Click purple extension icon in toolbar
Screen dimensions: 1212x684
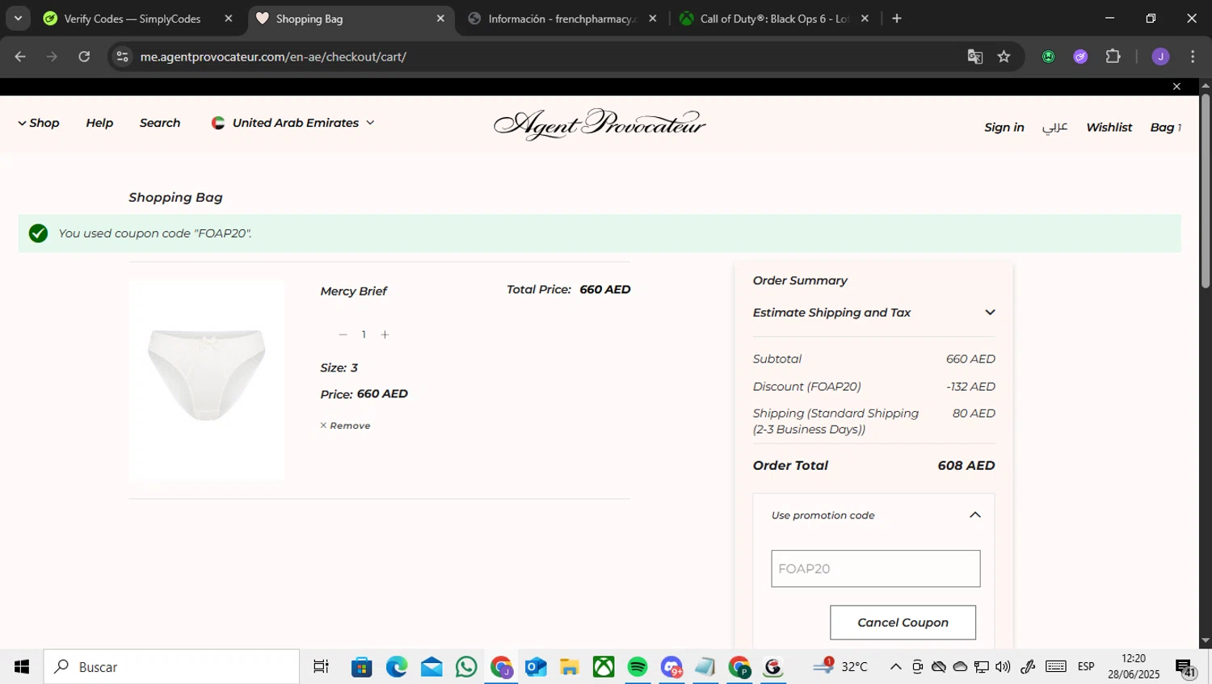point(1080,57)
